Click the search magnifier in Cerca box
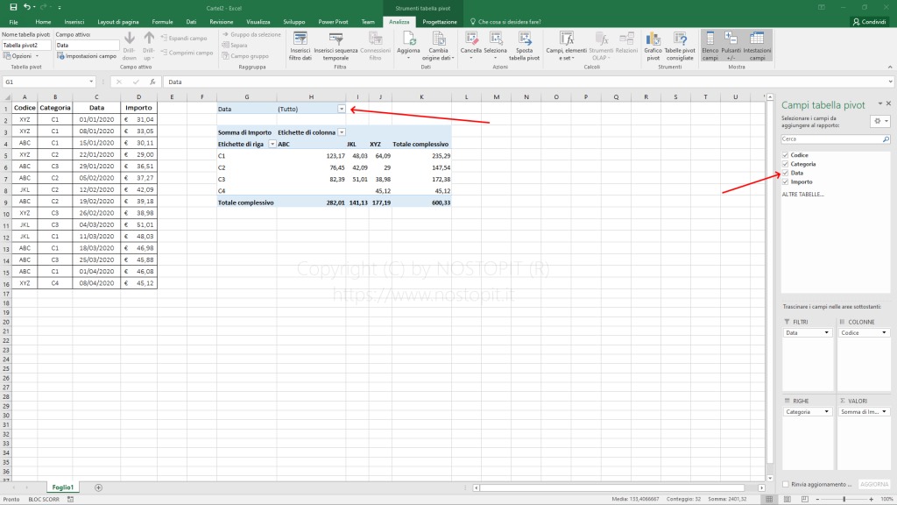897x505 pixels. tap(886, 139)
